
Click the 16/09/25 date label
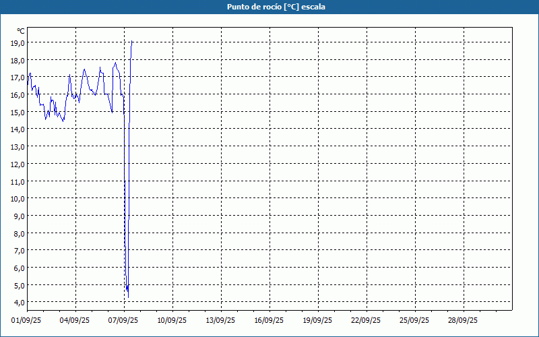click(x=269, y=321)
